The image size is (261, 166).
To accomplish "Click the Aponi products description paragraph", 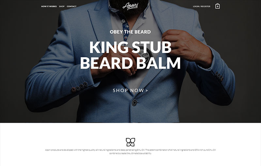I will click(130, 152).
